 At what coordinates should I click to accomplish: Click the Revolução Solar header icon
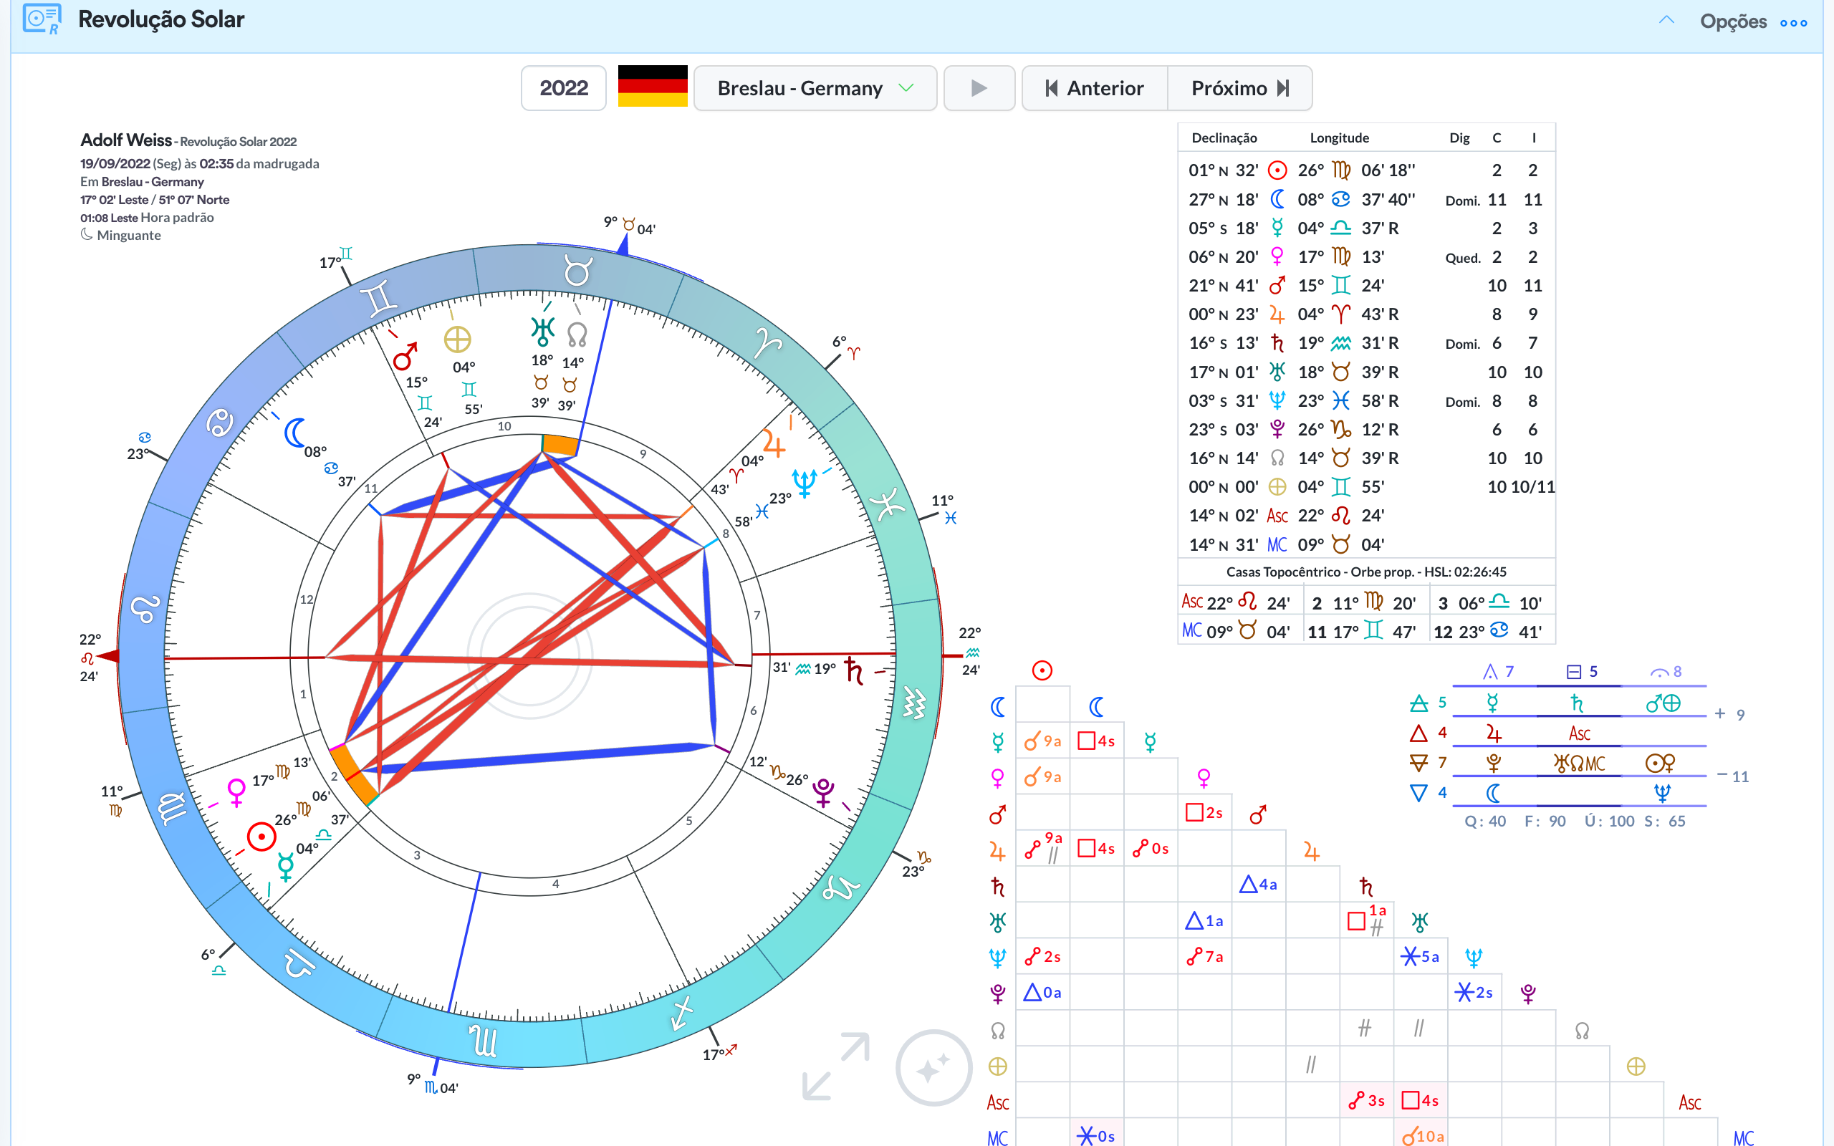41,19
